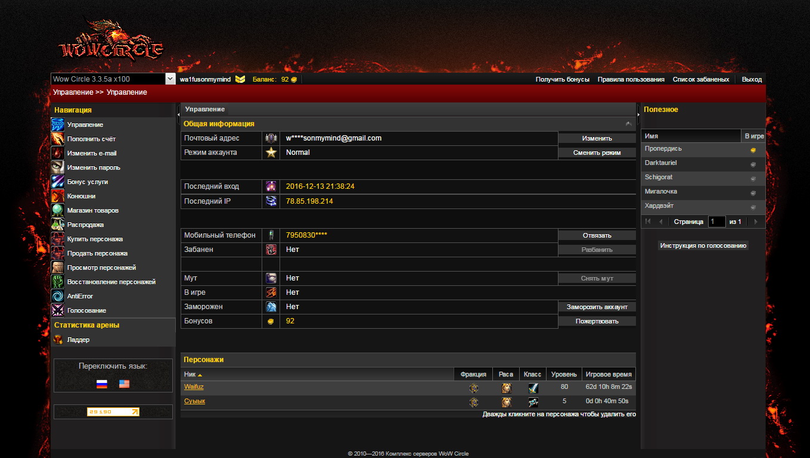Open the Wow Circle 3.3.5a x100 server dropdown

(170, 79)
